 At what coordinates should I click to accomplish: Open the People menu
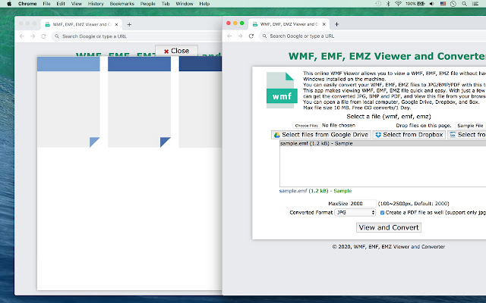click(x=147, y=4)
